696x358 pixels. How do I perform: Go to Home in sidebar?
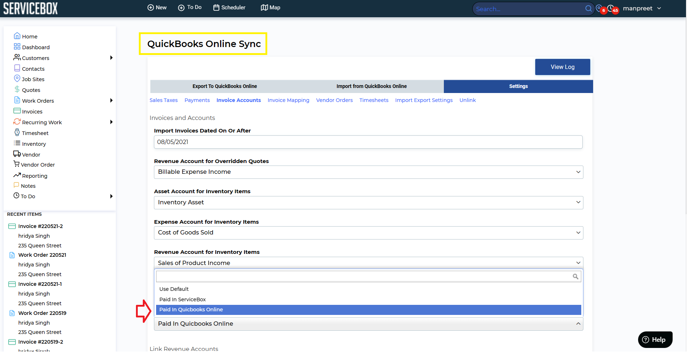tap(26, 36)
